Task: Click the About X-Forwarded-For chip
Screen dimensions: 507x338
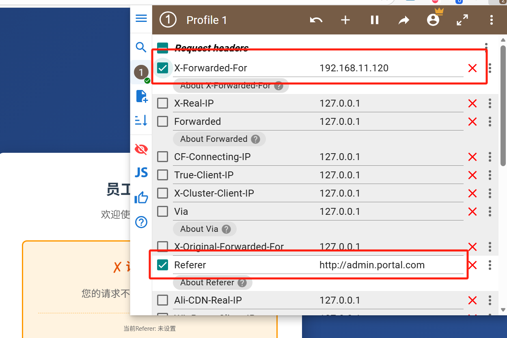Action: click(x=231, y=86)
